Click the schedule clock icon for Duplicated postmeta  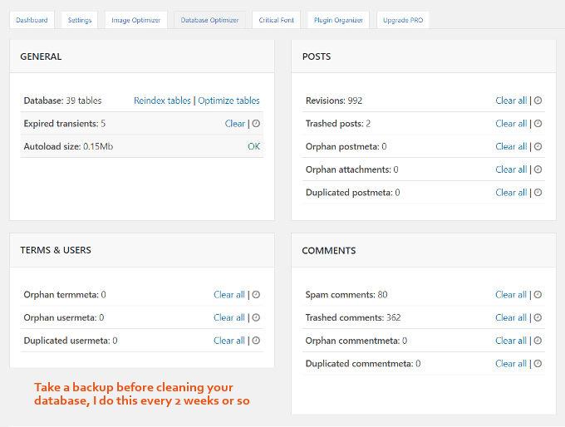click(538, 193)
